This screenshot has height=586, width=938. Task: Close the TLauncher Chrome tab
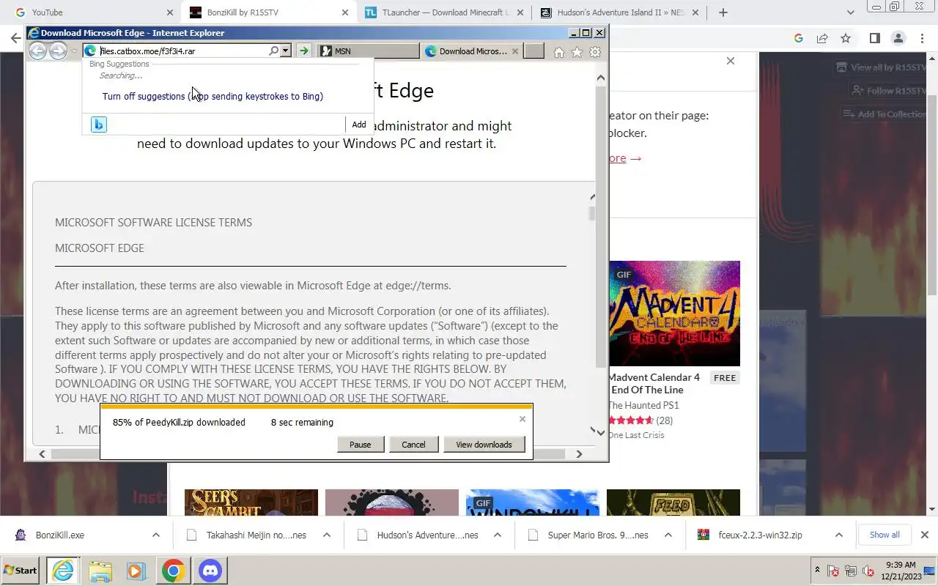pos(521,12)
